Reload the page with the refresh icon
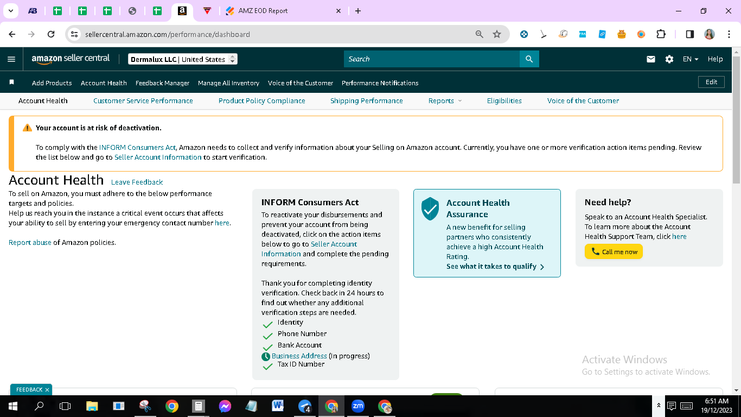 click(51, 34)
